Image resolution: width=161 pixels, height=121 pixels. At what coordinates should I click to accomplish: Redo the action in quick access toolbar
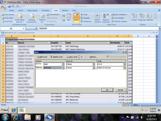pos(18,6)
